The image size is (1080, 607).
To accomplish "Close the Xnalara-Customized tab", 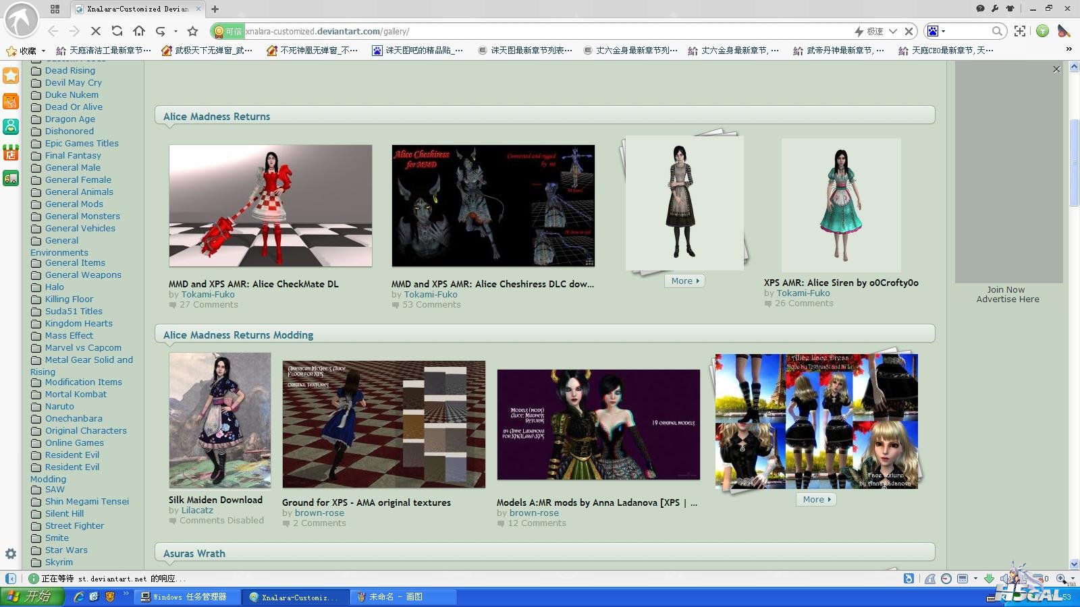I will coord(198,9).
